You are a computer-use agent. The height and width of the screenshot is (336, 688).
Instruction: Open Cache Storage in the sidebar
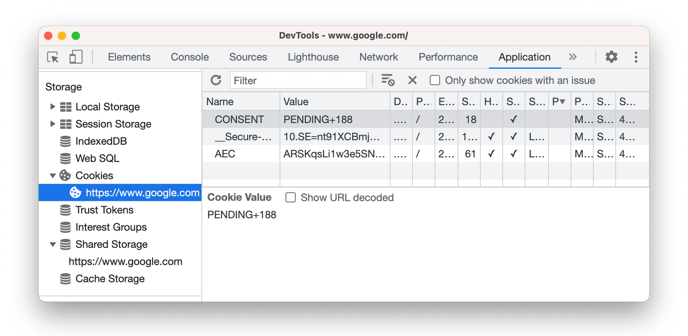pos(110,279)
